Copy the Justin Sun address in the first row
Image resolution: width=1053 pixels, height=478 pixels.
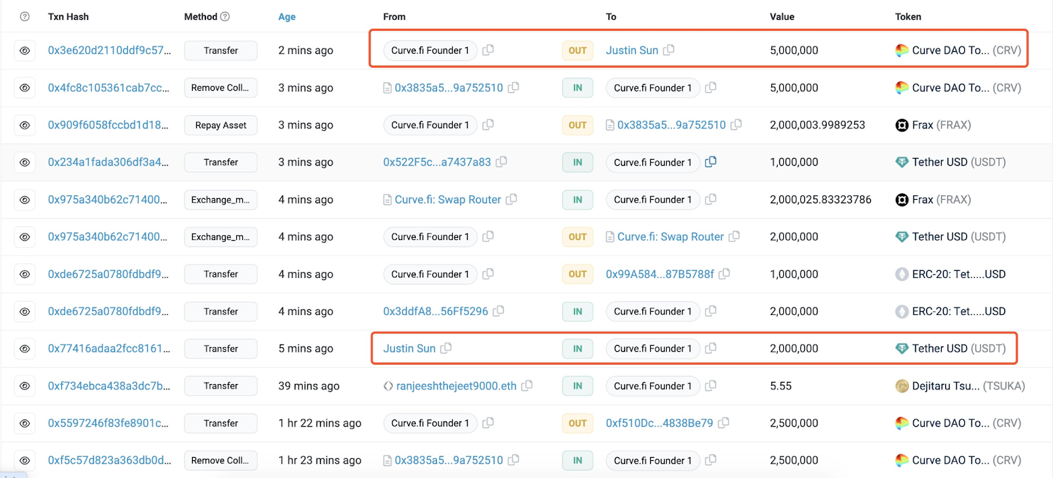669,50
